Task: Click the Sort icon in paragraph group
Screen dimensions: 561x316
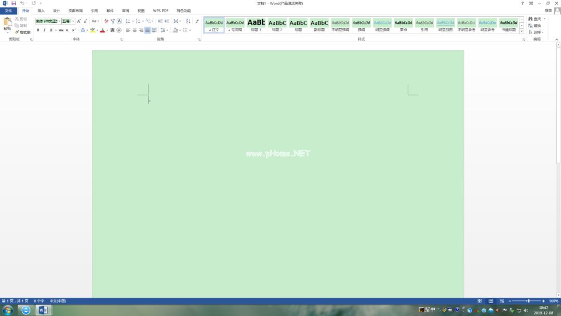Action: (188, 21)
